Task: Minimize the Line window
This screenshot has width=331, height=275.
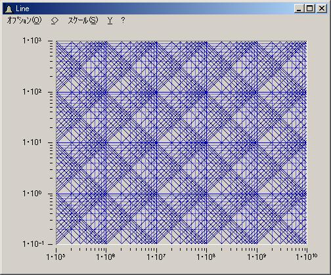Action: coord(299,9)
